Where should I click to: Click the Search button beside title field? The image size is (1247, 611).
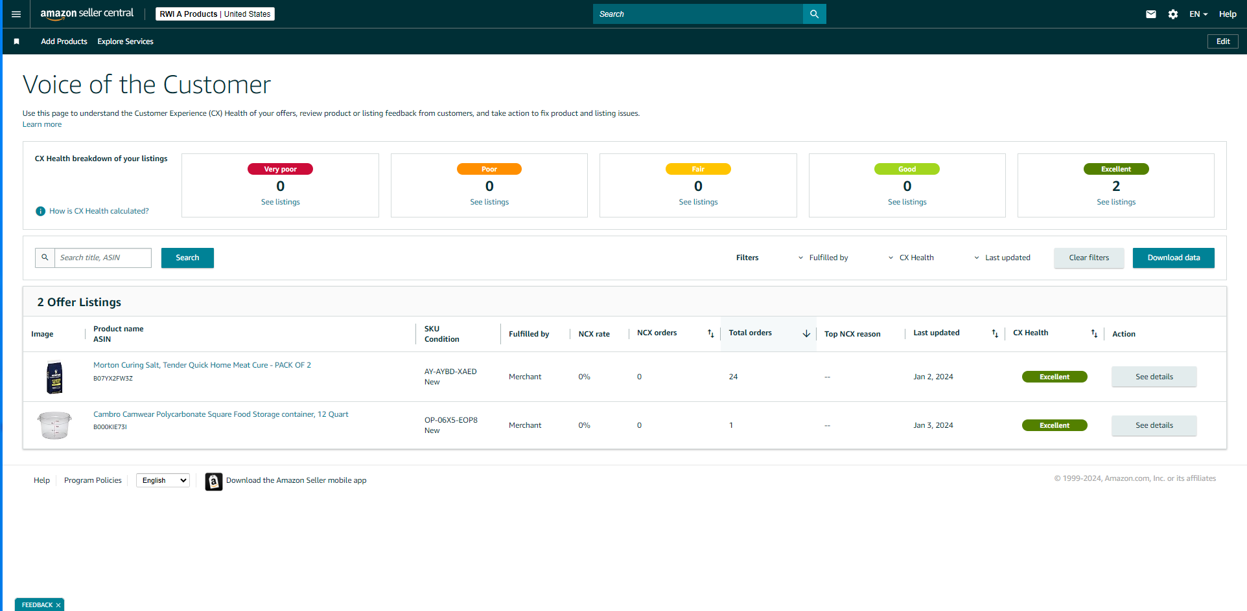coord(187,258)
